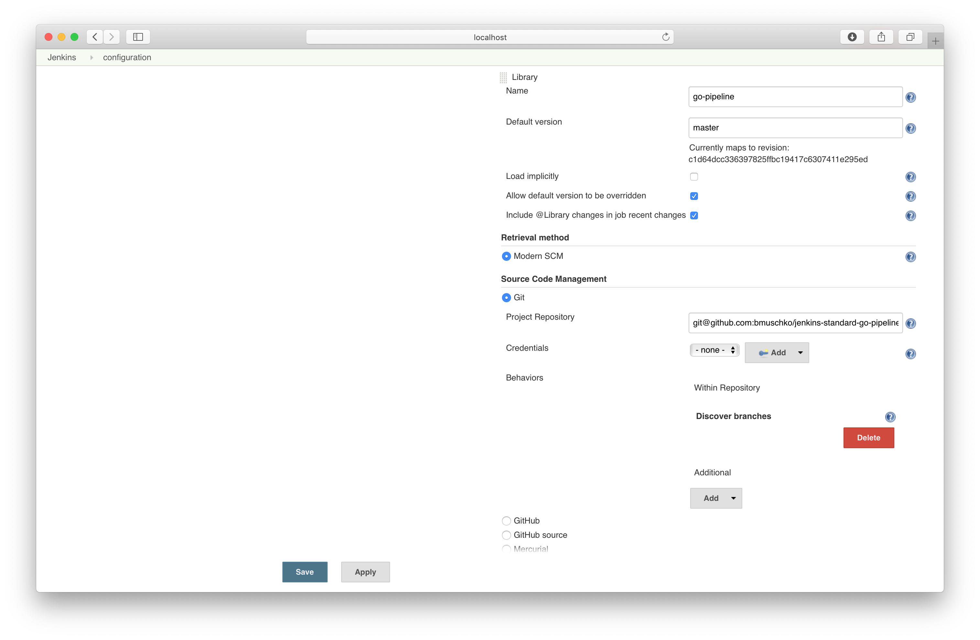Expand the Add credentials dropdown arrow
Image resolution: width=980 pixels, height=640 pixels.
point(800,353)
